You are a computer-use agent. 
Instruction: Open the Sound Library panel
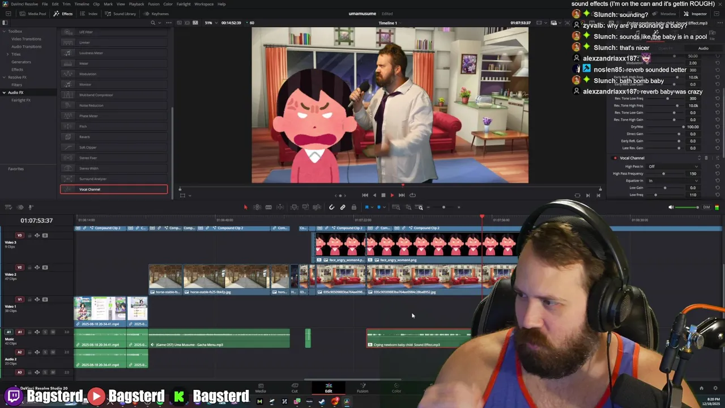point(121,14)
